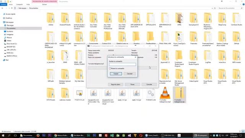
Task: Open OneDrive in the navigation pane
Action: pos(9,18)
